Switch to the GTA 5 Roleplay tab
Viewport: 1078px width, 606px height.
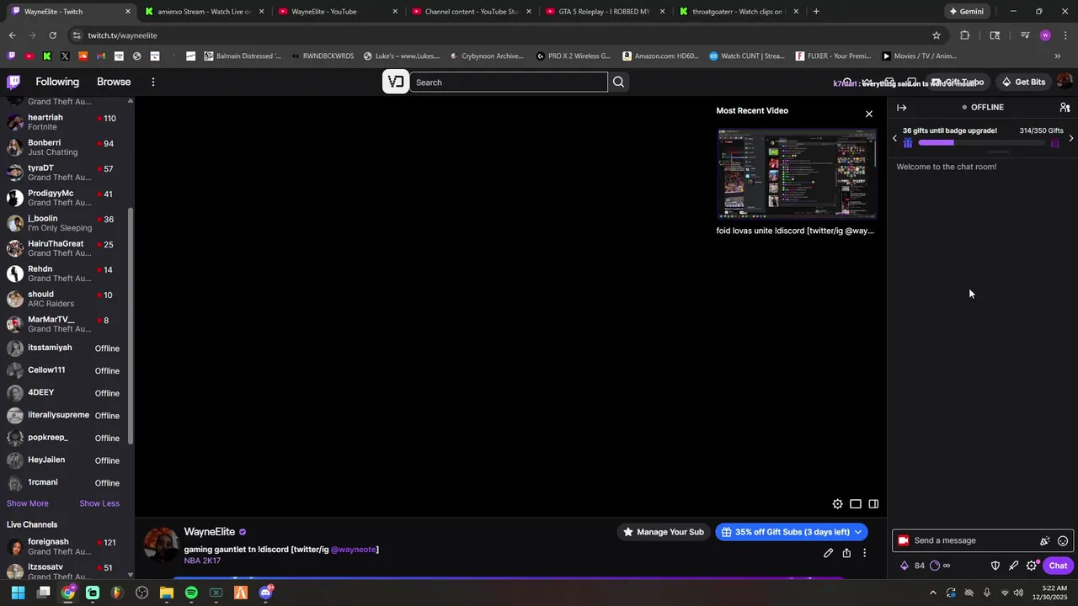tap(604, 12)
